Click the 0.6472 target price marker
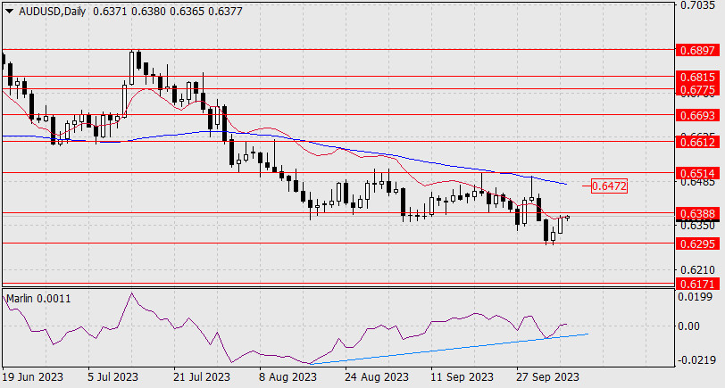725x388 pixels. (611, 186)
